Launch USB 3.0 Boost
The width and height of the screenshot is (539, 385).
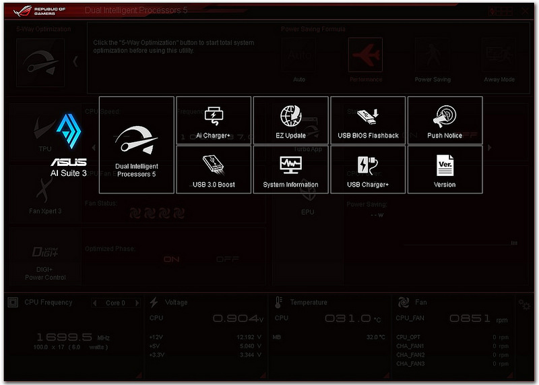click(214, 170)
